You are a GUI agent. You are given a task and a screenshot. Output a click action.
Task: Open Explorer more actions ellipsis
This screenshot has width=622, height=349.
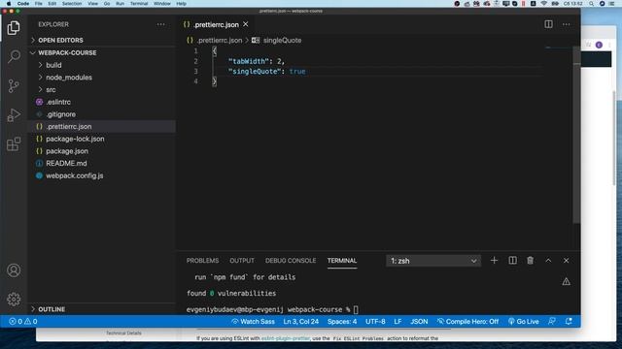(x=160, y=24)
